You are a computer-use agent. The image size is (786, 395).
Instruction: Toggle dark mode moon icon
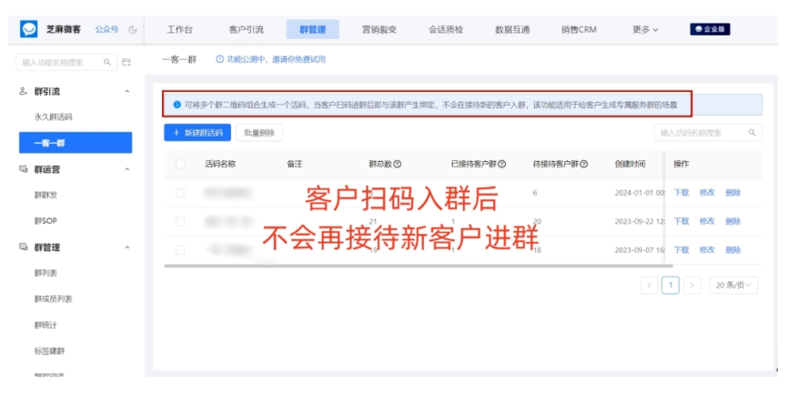pyautogui.click(x=133, y=30)
